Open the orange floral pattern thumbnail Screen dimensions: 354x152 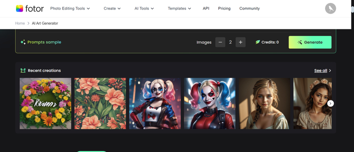[x=100, y=104]
